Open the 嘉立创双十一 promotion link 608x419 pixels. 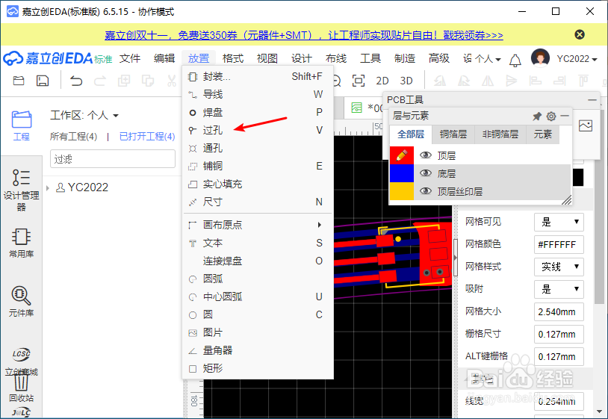[x=303, y=35]
